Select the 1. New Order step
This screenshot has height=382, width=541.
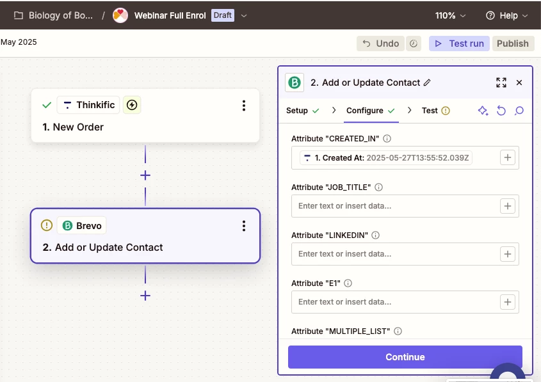tap(145, 116)
